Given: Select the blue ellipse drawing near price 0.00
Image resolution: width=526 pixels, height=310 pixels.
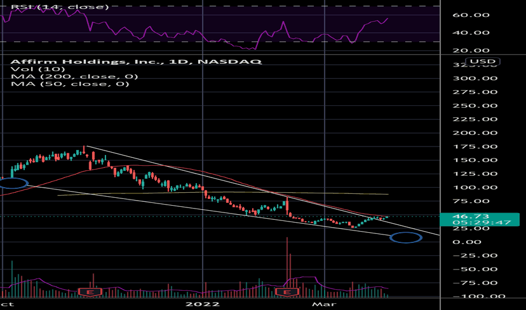Looking at the screenshot, I should click(x=406, y=238).
